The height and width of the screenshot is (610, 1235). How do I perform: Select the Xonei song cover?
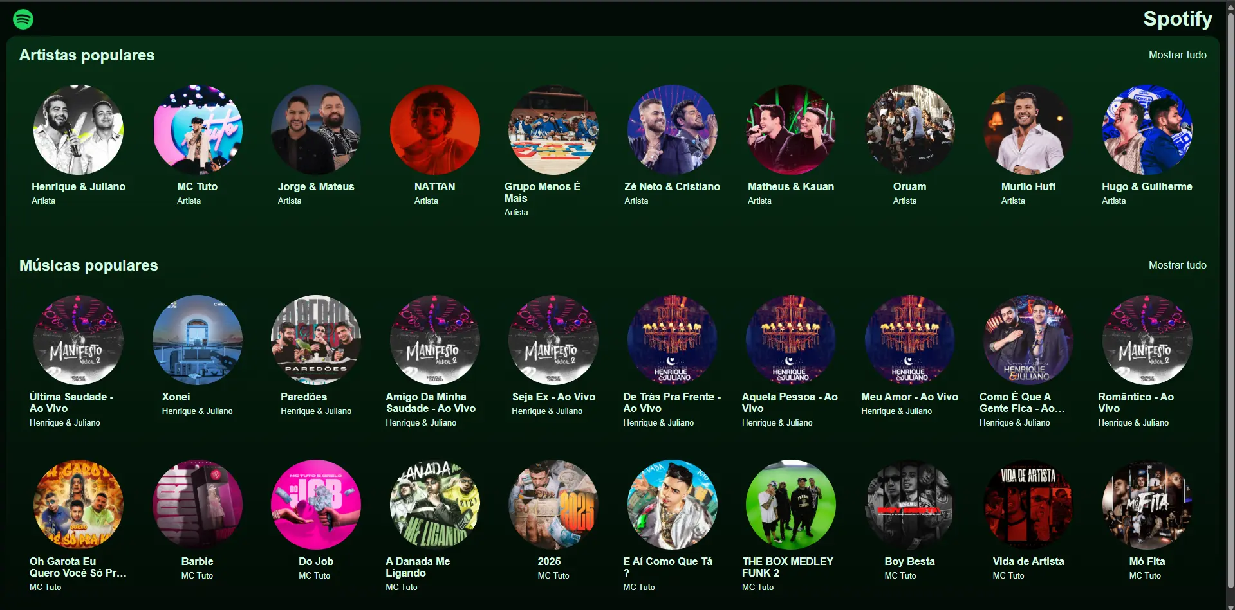click(x=198, y=340)
